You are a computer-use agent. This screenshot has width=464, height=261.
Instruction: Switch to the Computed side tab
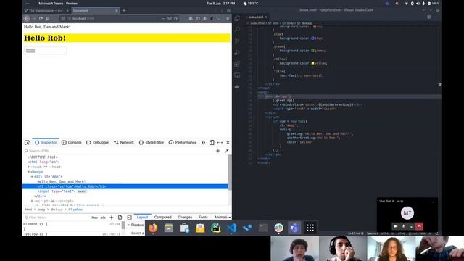pos(162,217)
